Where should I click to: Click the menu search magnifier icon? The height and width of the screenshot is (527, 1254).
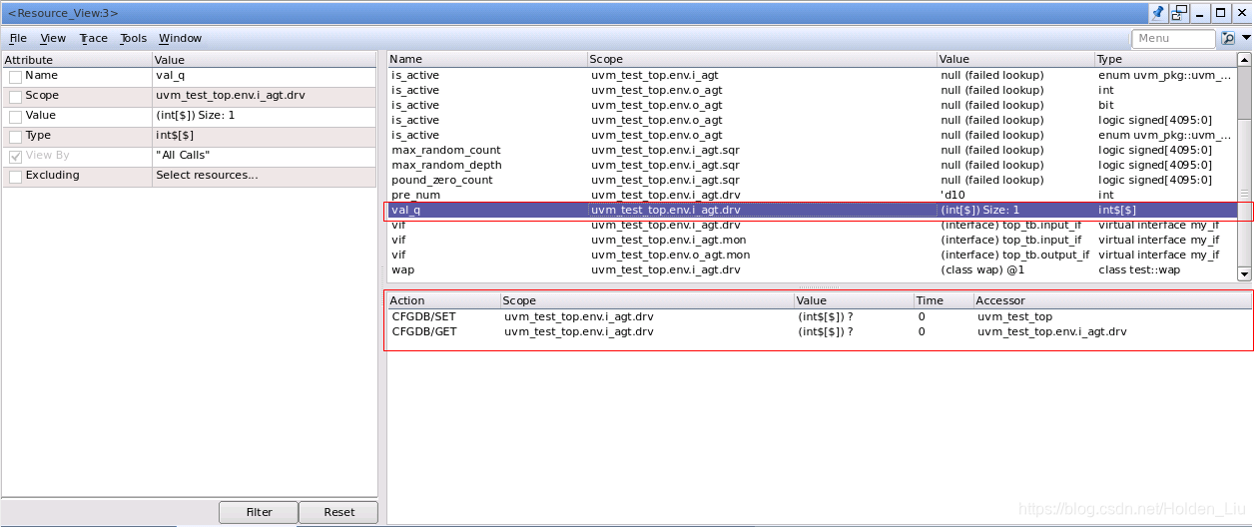click(x=1228, y=38)
